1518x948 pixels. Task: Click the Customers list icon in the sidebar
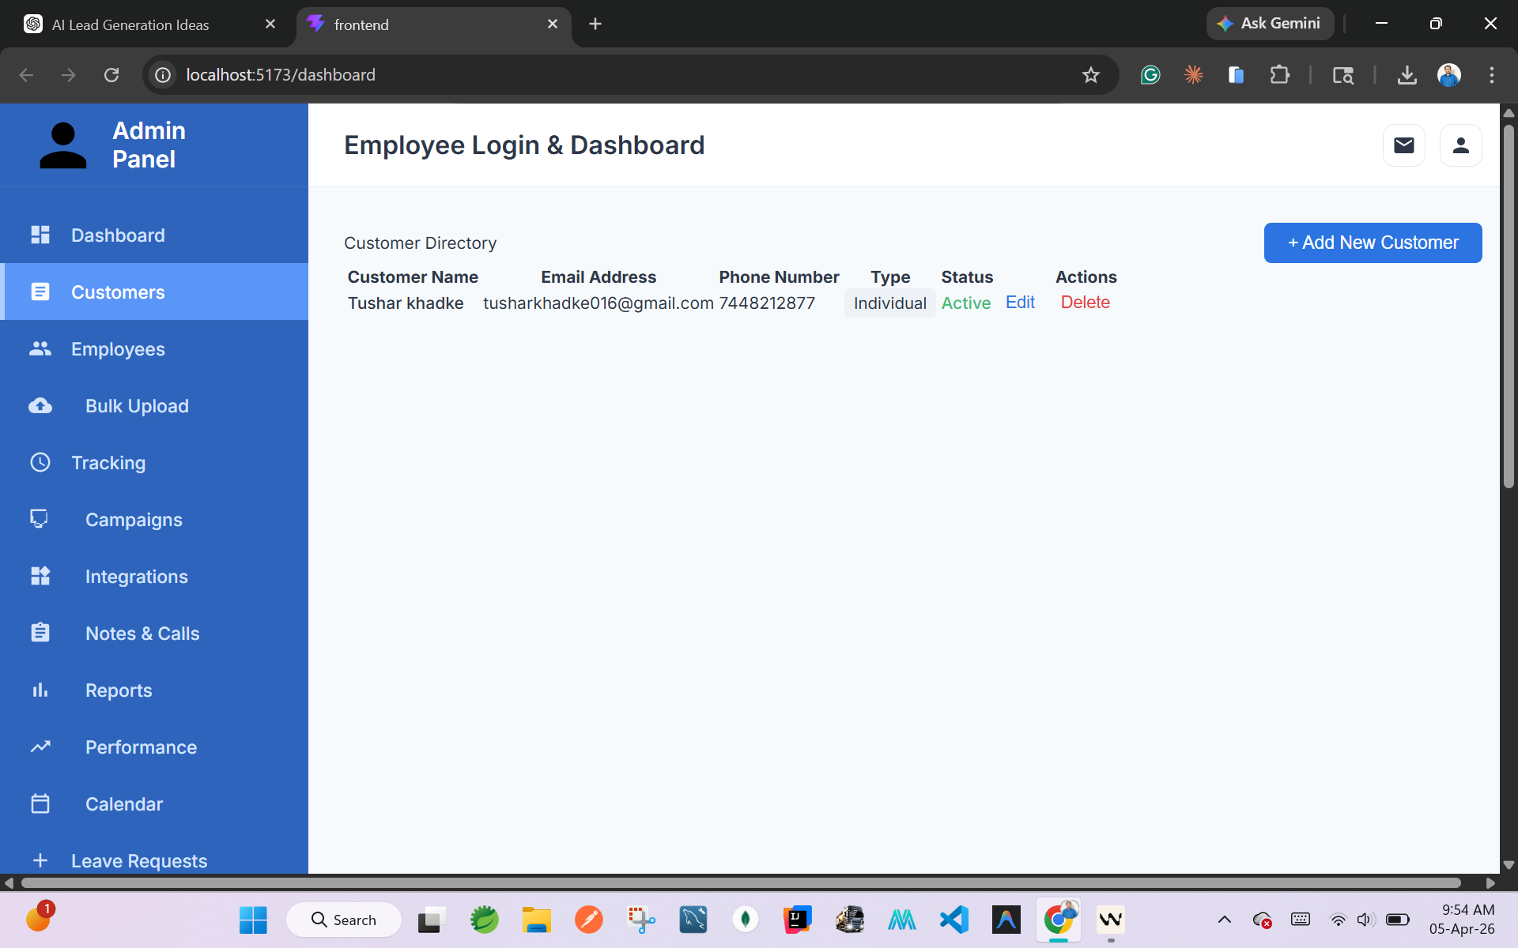click(40, 292)
